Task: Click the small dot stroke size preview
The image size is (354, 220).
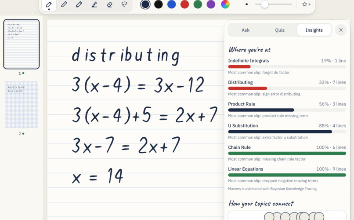Action: (x=246, y=4)
